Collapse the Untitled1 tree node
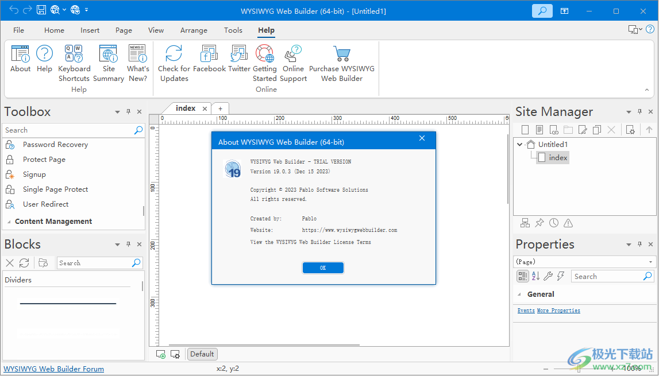Screen dimensions: 659x376 (520, 144)
